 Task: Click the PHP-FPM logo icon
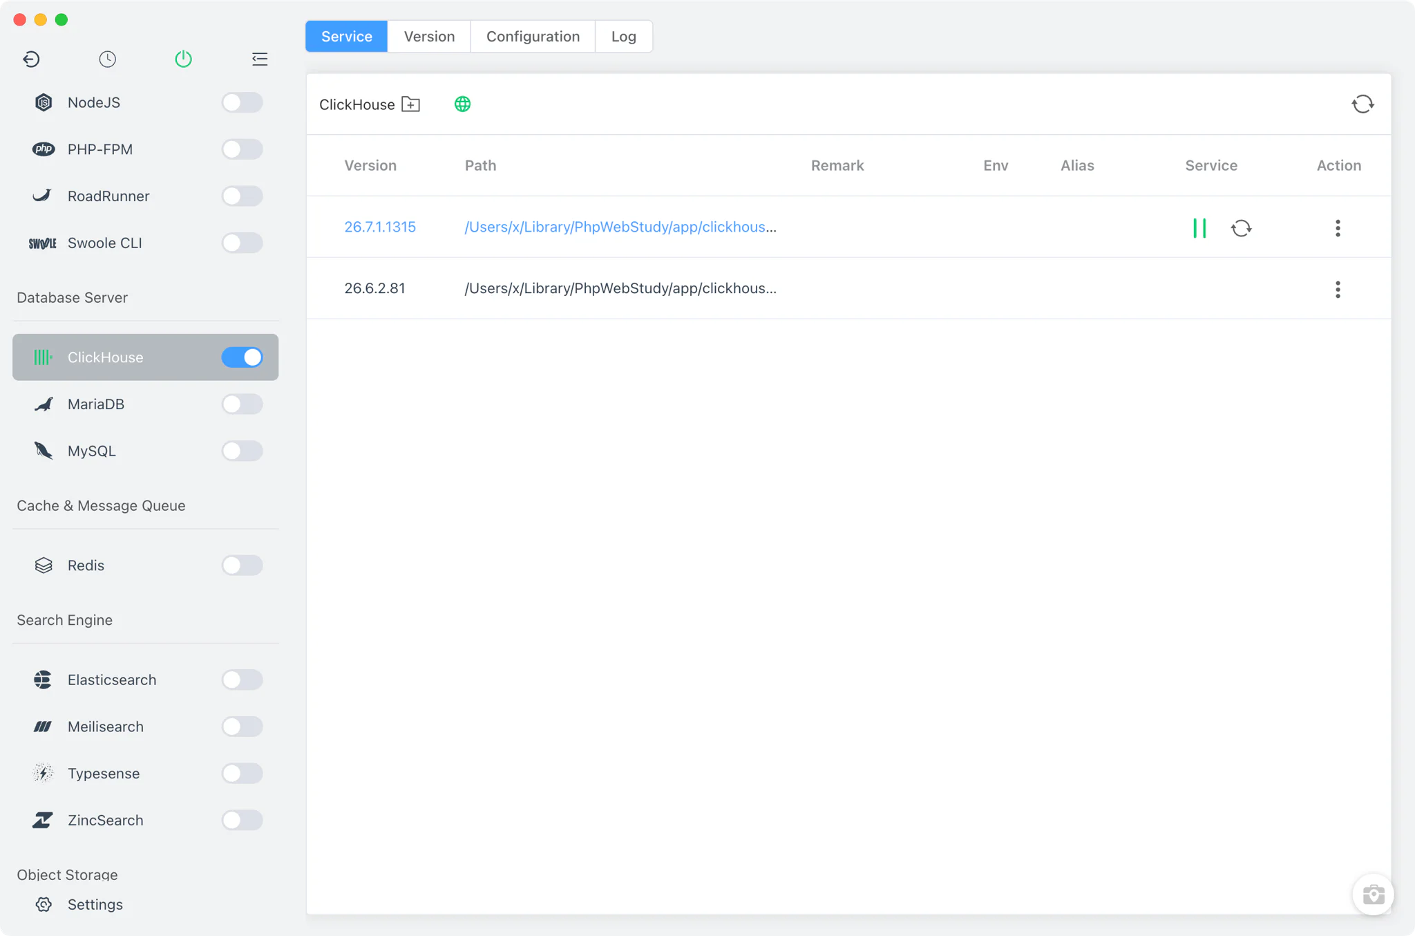(x=44, y=149)
